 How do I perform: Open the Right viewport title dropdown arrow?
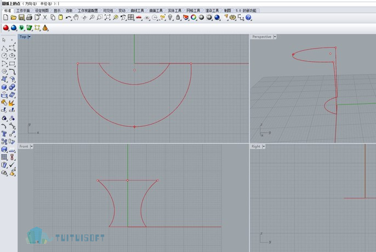[x=264, y=146]
